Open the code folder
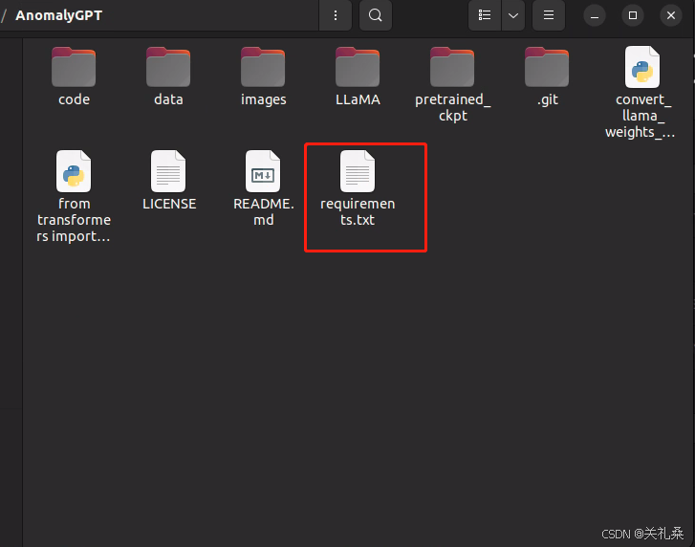This screenshot has height=547, width=695. (x=74, y=67)
